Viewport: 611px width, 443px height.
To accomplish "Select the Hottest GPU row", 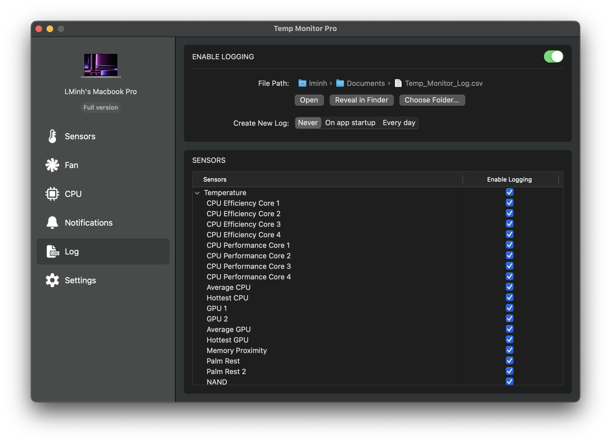I will pyautogui.click(x=378, y=340).
